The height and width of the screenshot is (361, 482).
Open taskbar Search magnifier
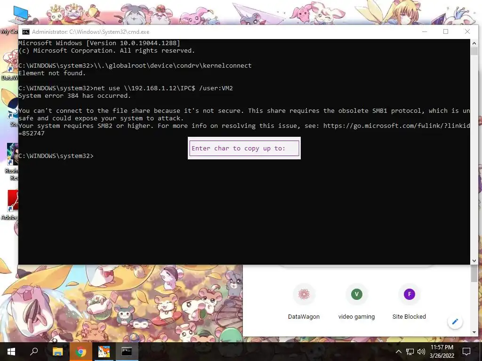(34, 352)
